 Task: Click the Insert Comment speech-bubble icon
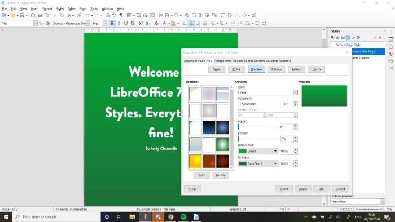tap(223, 15)
